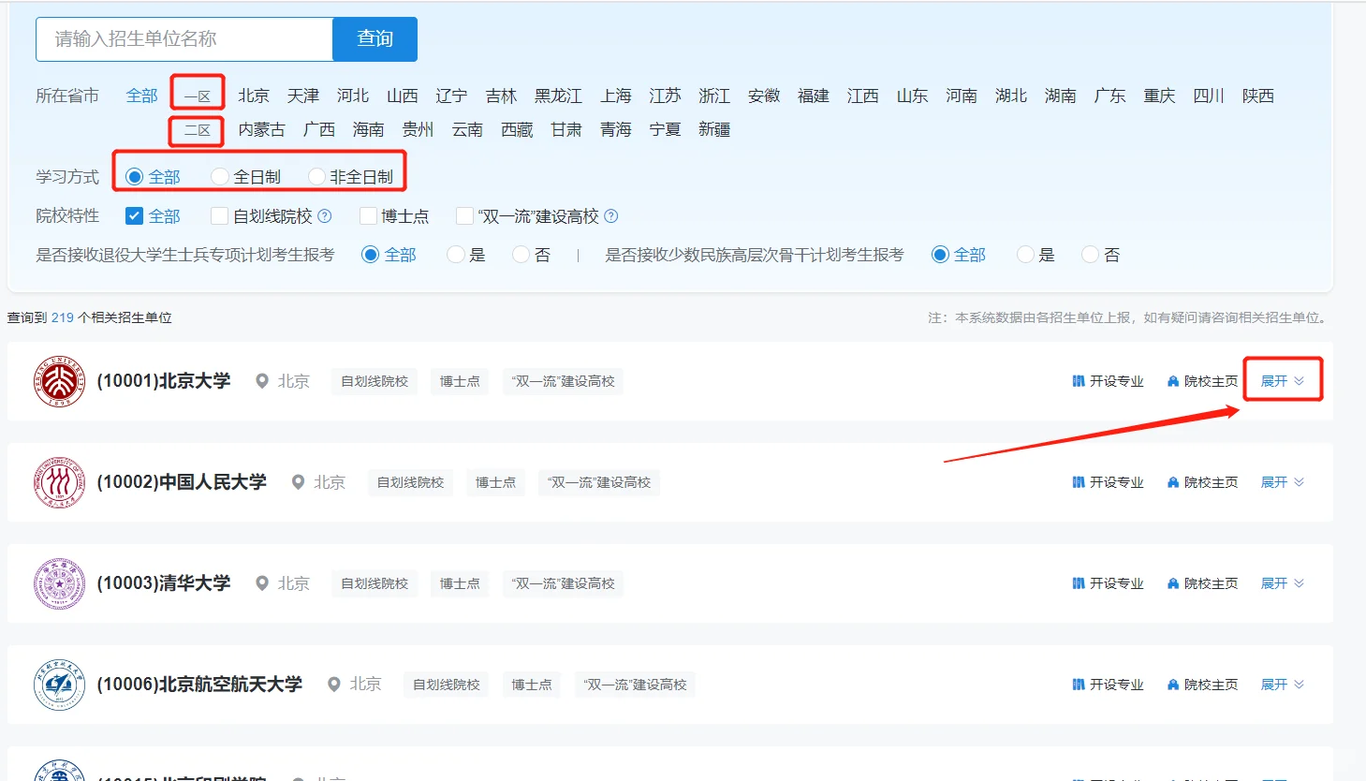
Task: Open 院校主页 link for 清华大学
Action: [1209, 582]
